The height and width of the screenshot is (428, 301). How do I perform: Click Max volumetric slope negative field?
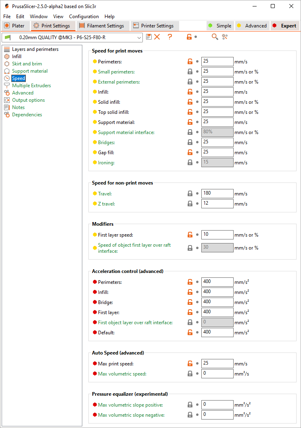[x=217, y=415]
